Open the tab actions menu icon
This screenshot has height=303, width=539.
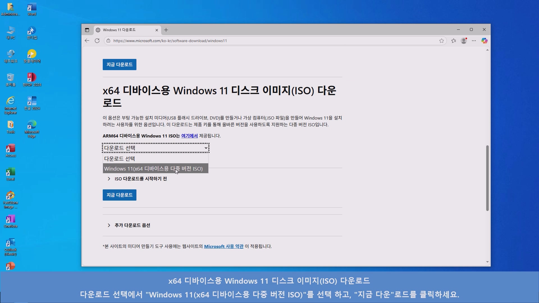(x=87, y=30)
